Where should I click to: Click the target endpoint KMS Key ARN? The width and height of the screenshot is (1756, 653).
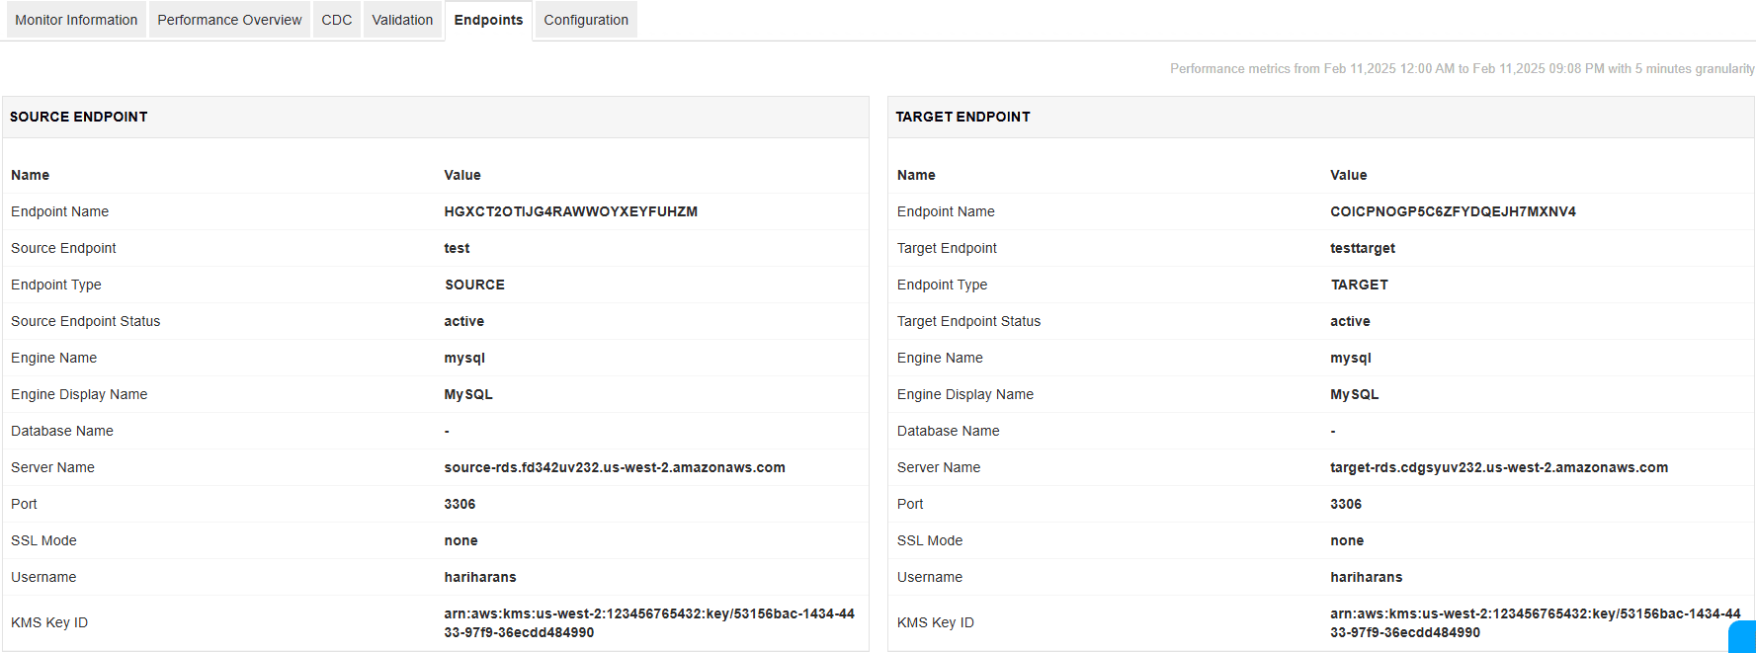click(1534, 622)
